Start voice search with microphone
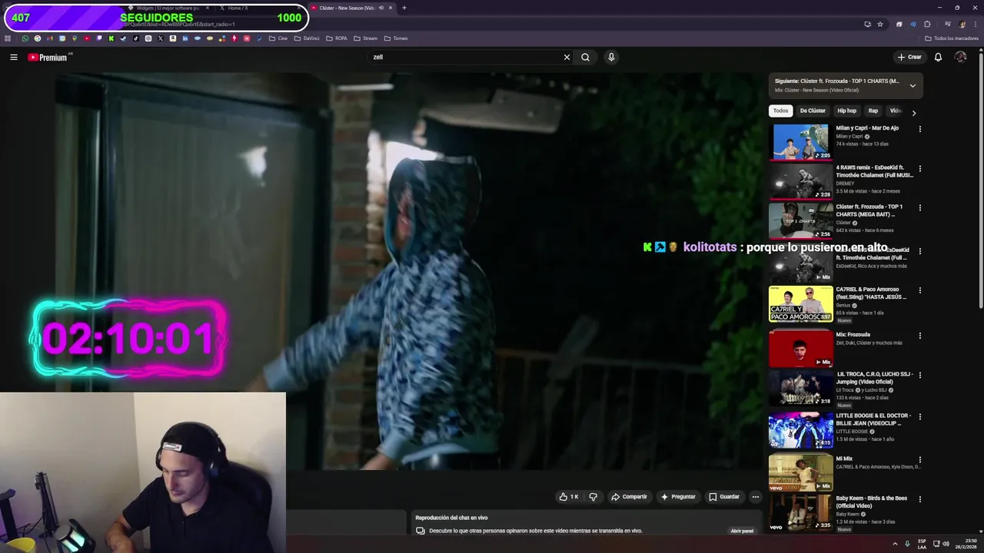The image size is (984, 553). [611, 57]
